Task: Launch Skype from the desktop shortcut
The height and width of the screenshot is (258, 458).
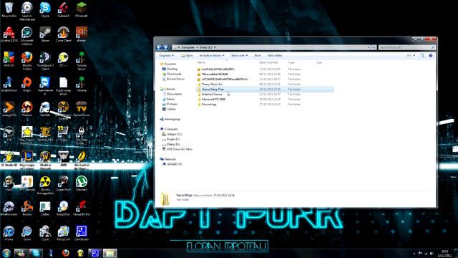Action: pos(45,9)
